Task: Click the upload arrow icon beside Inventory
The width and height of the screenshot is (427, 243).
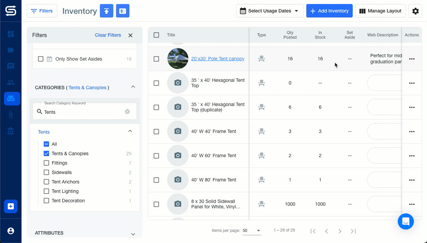Action: coord(107,11)
